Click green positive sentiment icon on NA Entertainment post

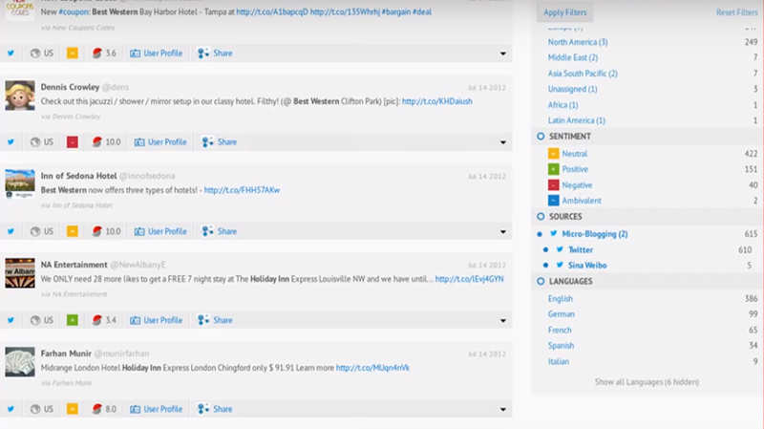point(73,320)
